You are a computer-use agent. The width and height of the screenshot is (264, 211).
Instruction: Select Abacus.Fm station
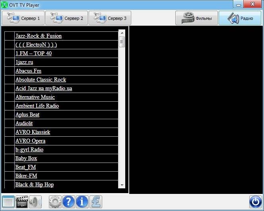(x=29, y=71)
